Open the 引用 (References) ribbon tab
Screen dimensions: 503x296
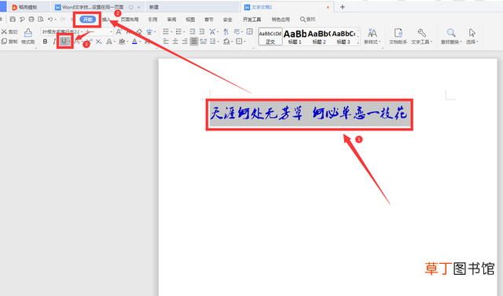152,20
